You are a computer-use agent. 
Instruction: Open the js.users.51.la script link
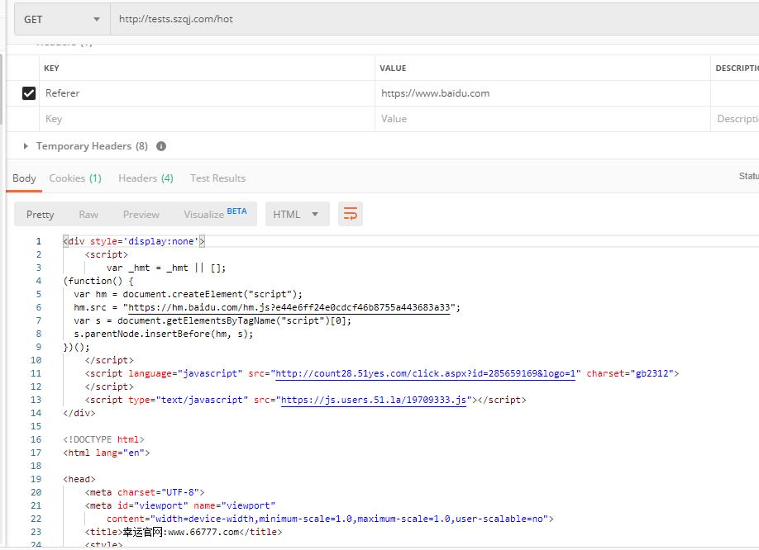pos(373,401)
